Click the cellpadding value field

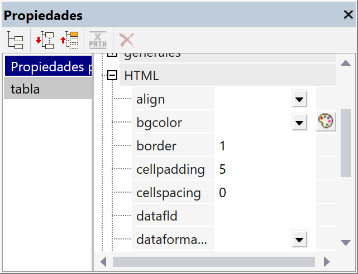tap(265, 169)
